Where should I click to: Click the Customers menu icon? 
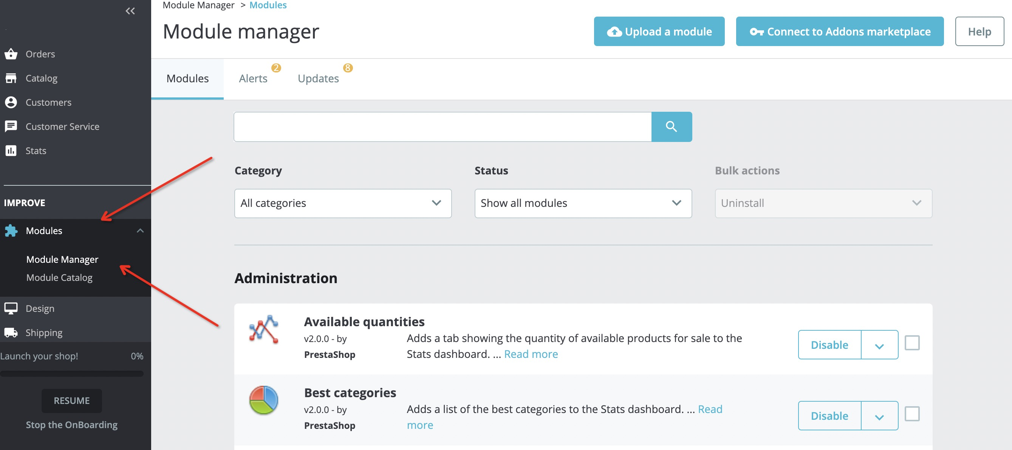coord(11,102)
